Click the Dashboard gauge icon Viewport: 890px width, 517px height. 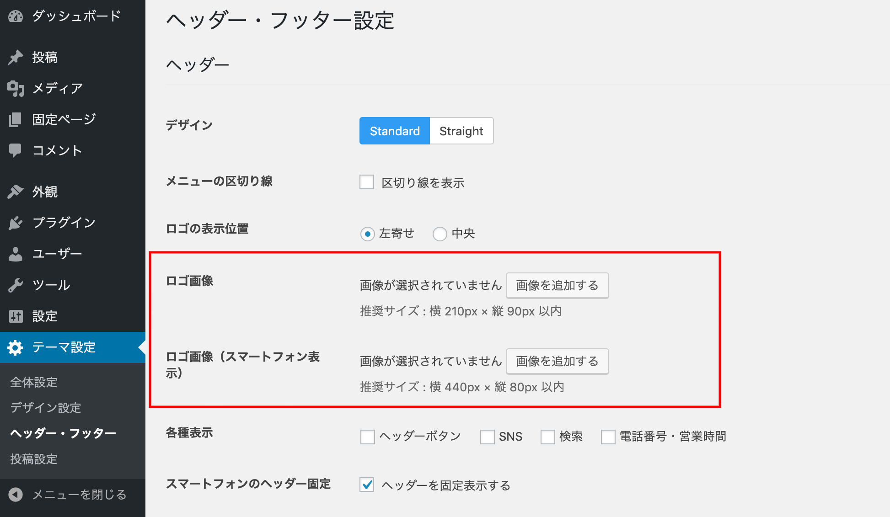[16, 16]
